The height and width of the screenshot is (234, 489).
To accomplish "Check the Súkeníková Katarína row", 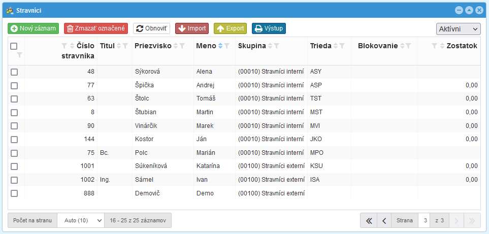I will (x=14, y=166).
